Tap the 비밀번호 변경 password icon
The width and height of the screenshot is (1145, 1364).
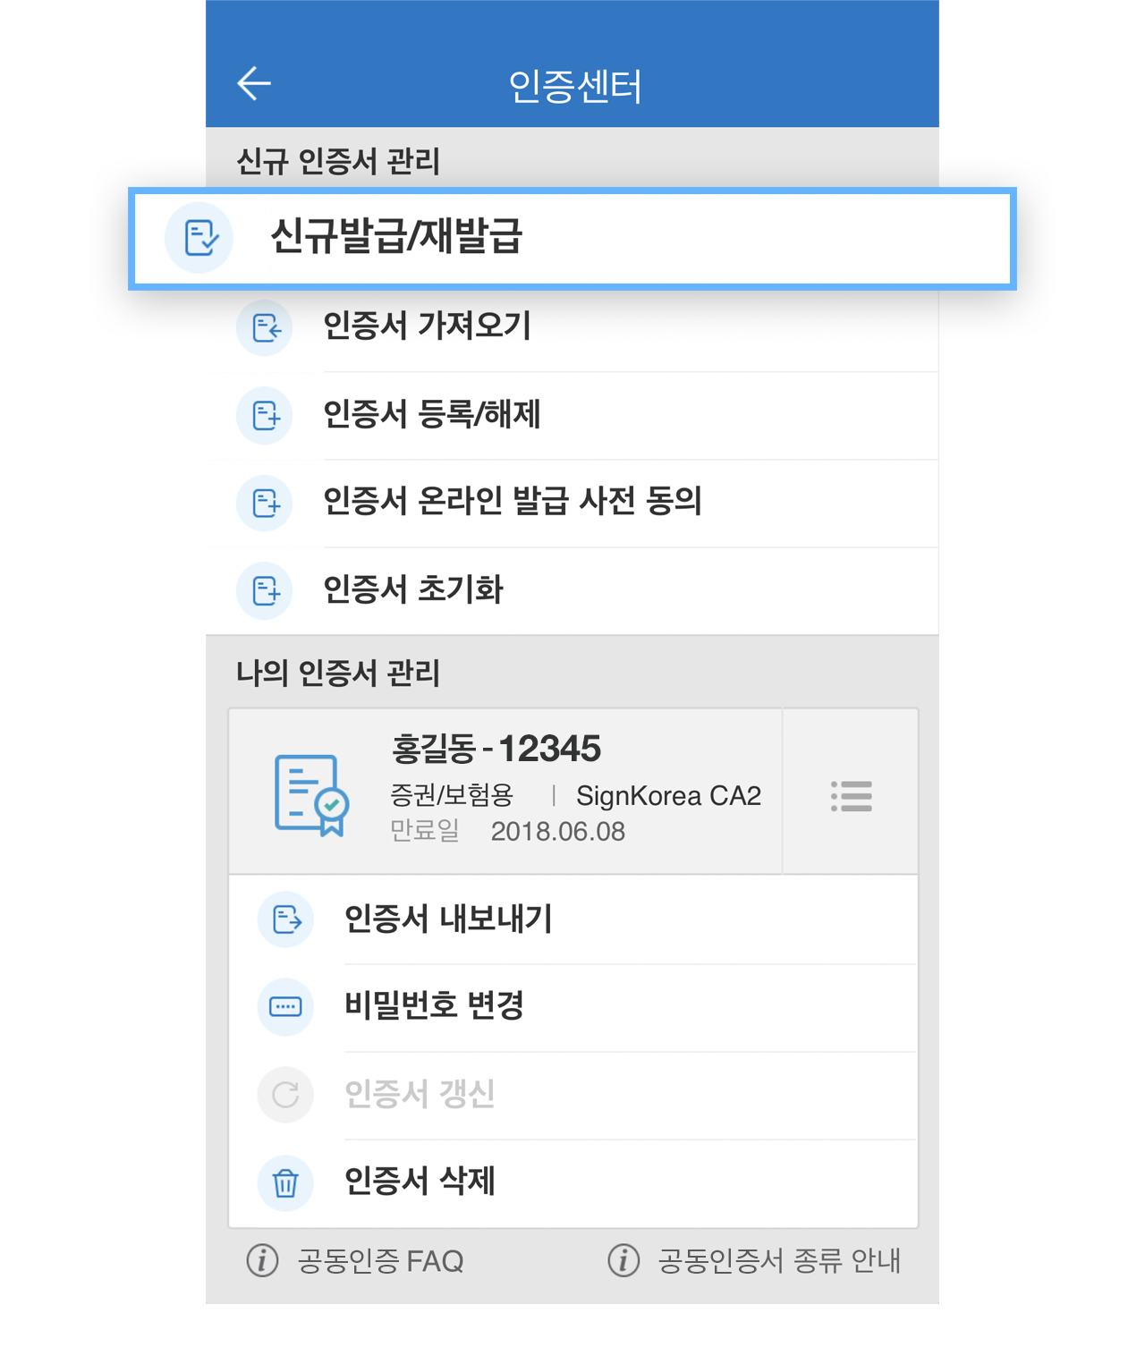coord(285,1007)
